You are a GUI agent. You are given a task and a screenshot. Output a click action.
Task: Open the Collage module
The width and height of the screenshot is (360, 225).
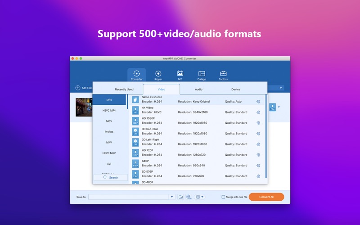point(202,75)
